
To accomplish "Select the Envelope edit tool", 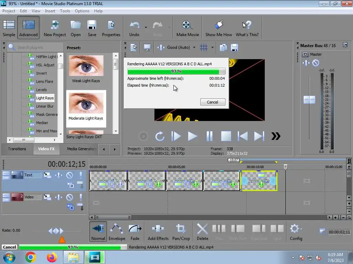I will tap(117, 231).
